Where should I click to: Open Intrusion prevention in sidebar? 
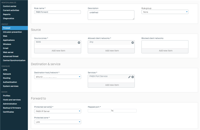pyautogui.click(x=12, y=32)
